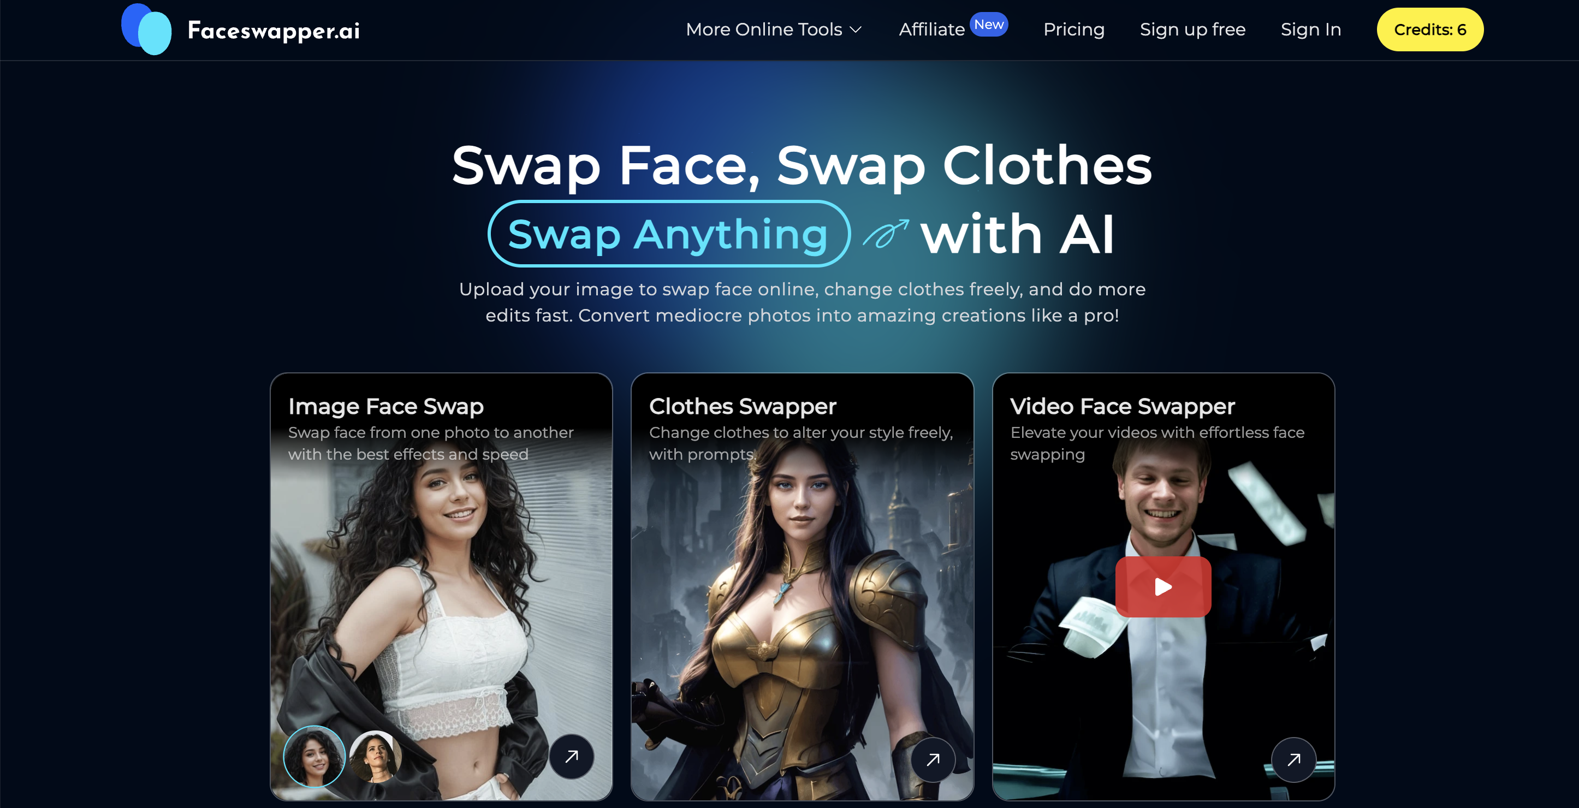Open the Pricing menu item
1579x808 pixels.
click(x=1074, y=30)
